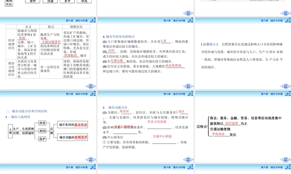Image resolution: width=291 pixels, height=174 pixels.
Task: Click 栏目导引 diamond above 城市空间布局的特点 slide
Action: 188,13
